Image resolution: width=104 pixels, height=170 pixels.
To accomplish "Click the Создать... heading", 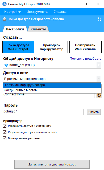I will pyautogui.click(x=13, y=37).
